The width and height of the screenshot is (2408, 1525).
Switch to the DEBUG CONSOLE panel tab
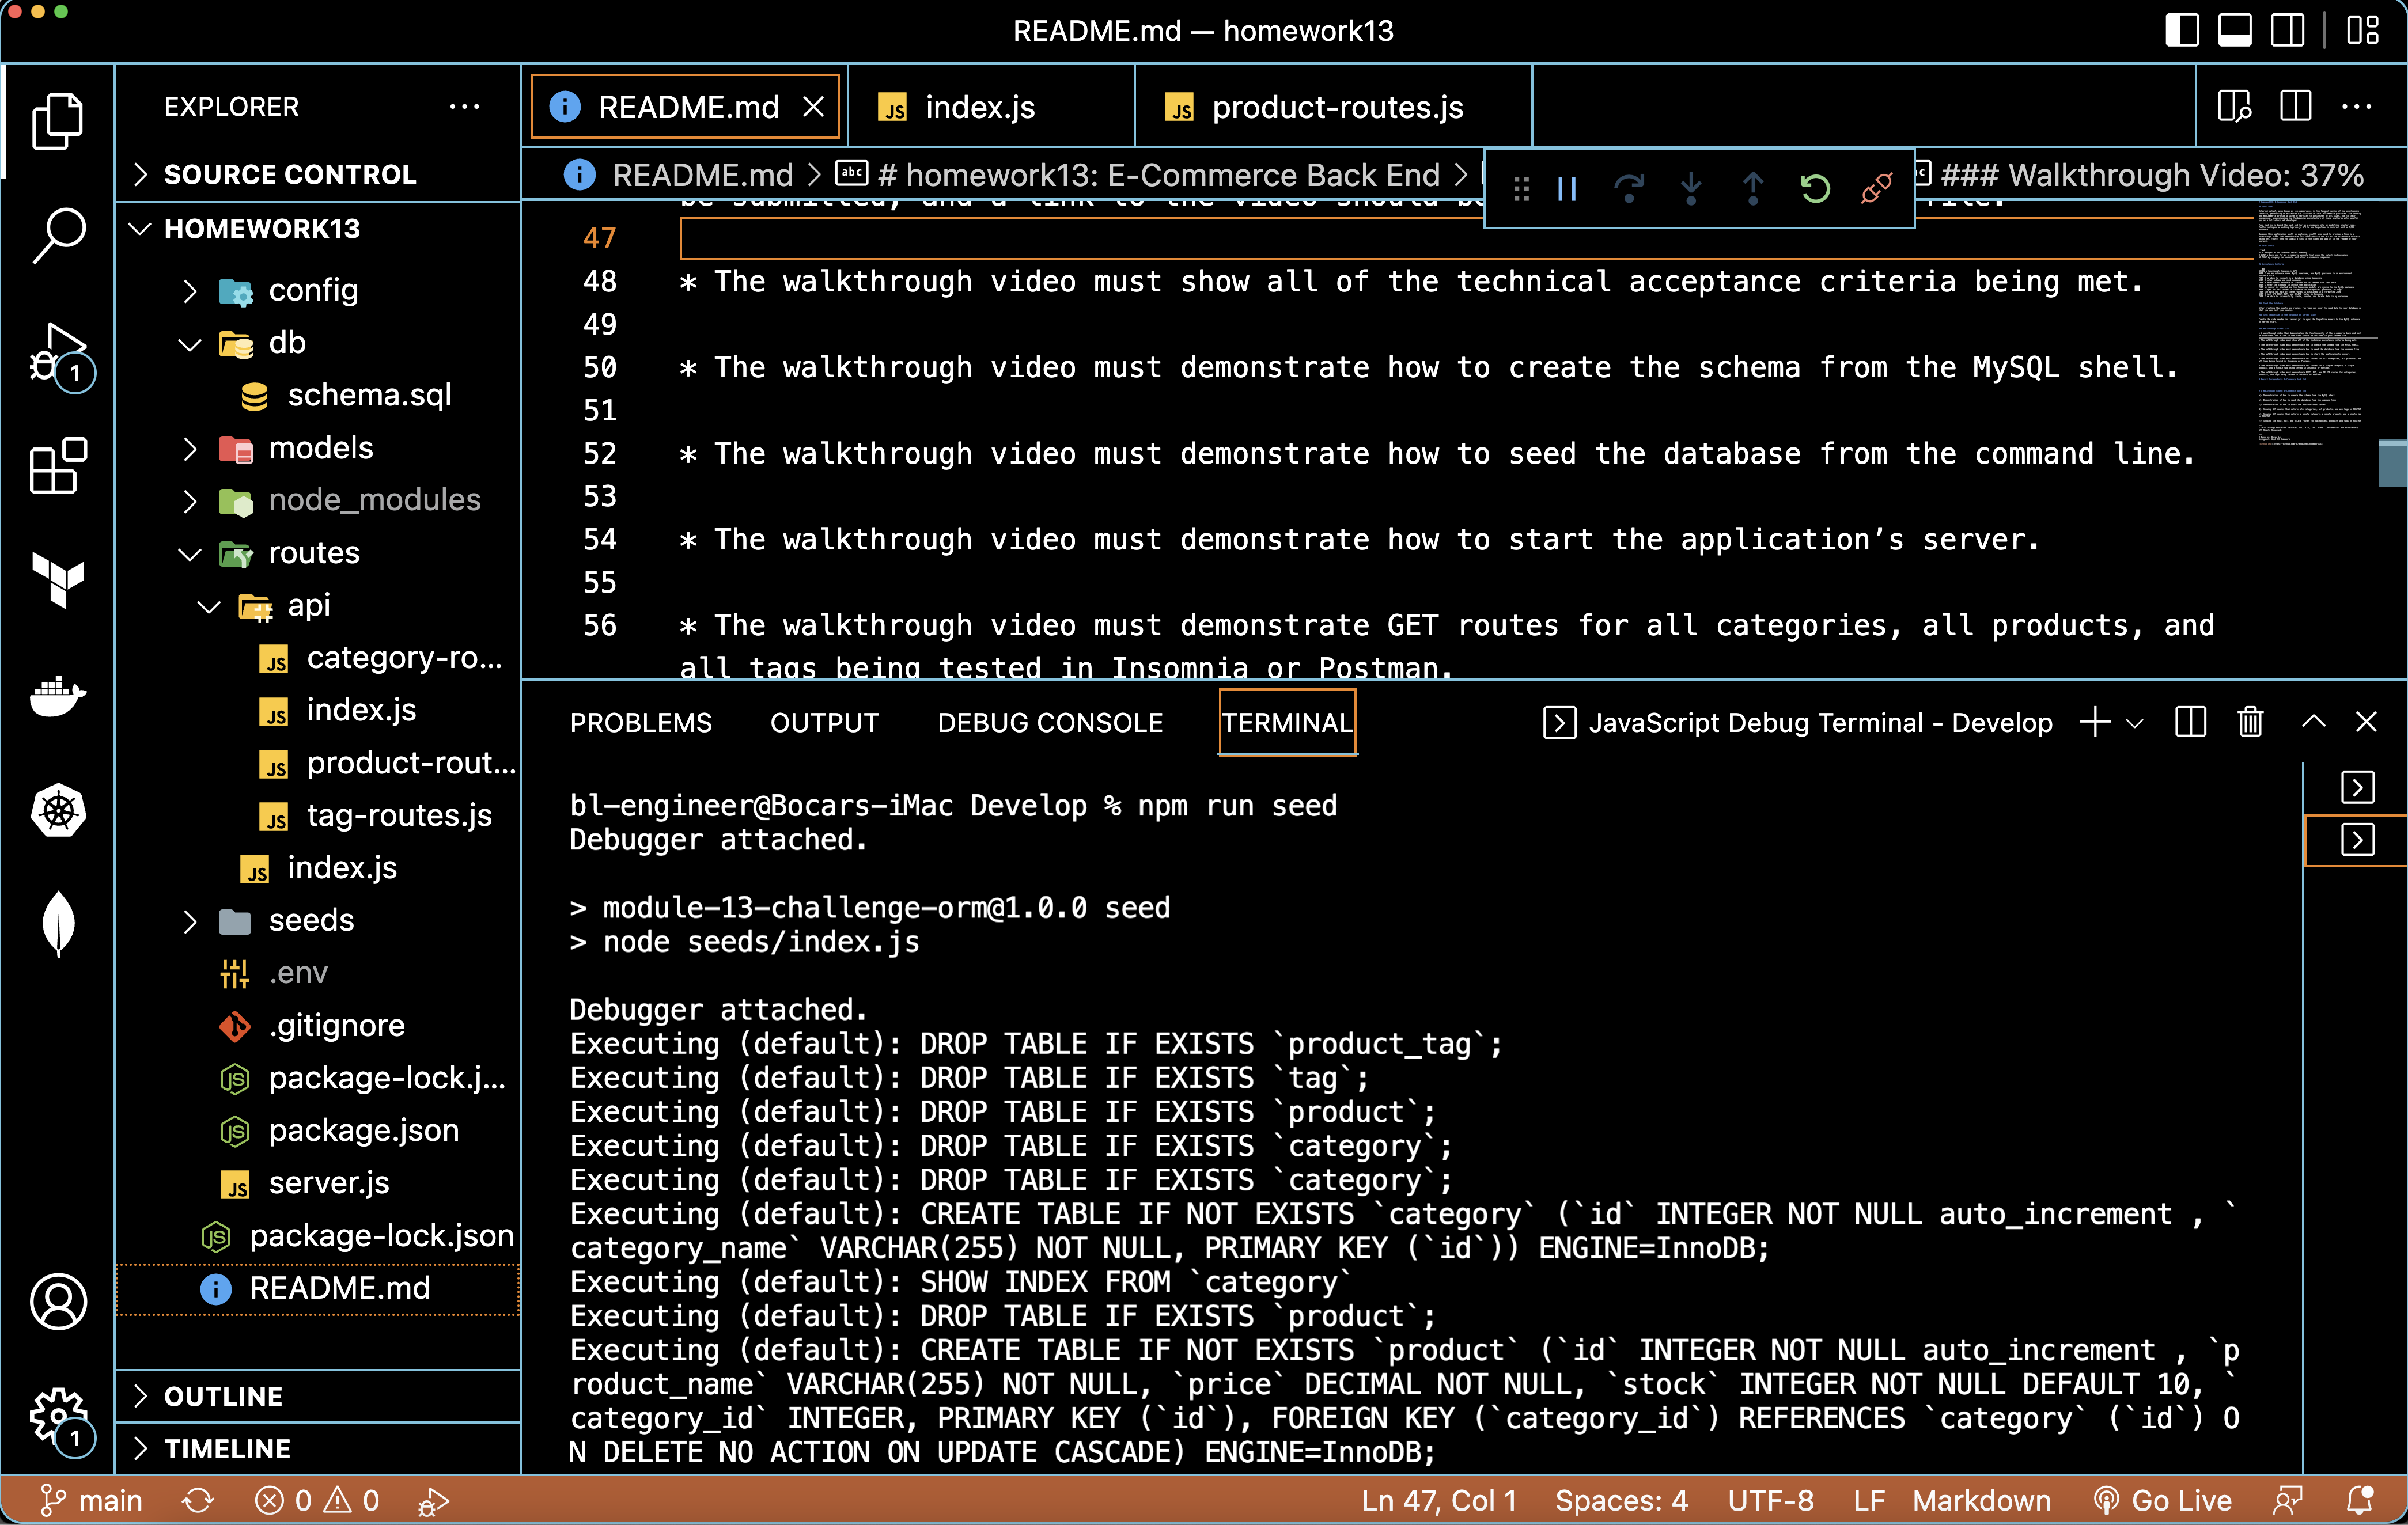click(1049, 722)
